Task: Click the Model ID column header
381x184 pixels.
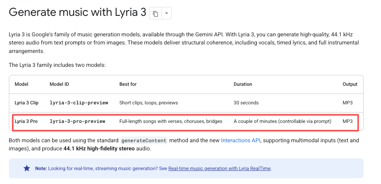Action: coord(59,84)
